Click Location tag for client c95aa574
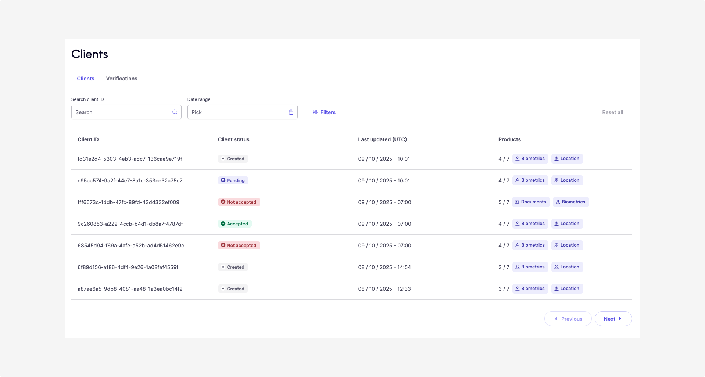This screenshot has height=377, width=705. pyautogui.click(x=567, y=180)
